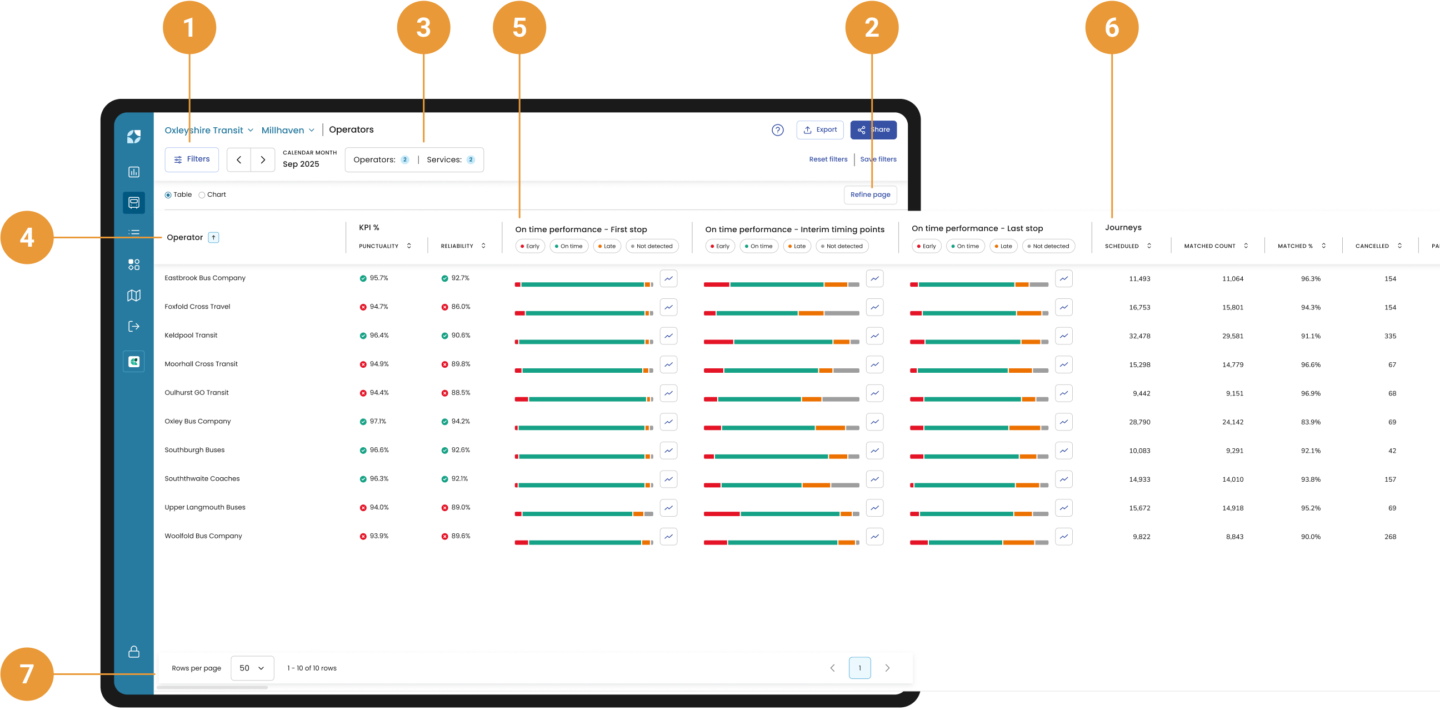The width and height of the screenshot is (1440, 710).
Task: Select the Table view radio button
Action: (x=168, y=195)
